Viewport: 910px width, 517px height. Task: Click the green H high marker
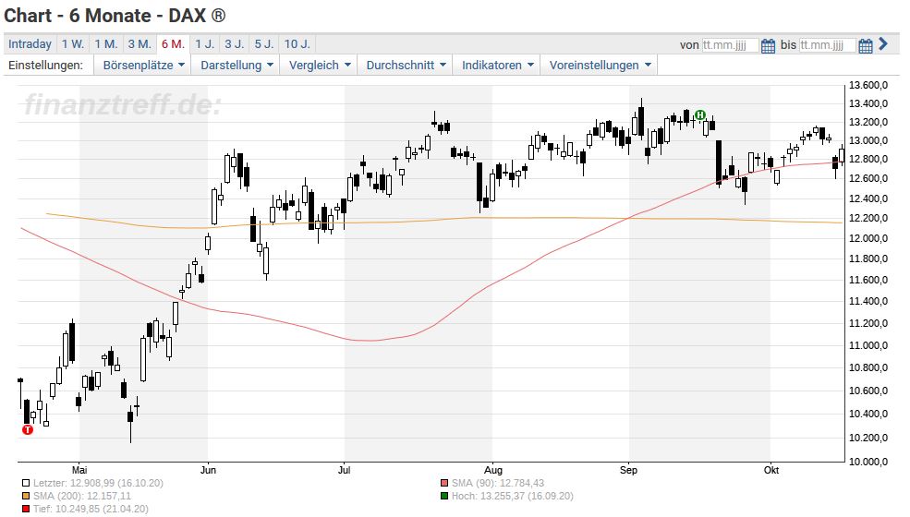(x=700, y=114)
